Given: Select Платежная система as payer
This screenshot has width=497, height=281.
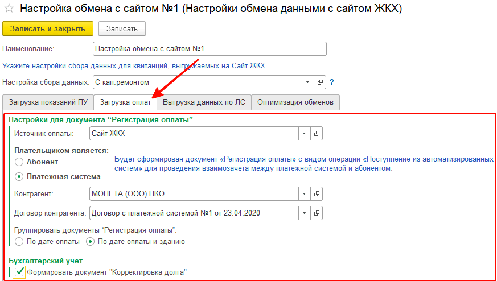Looking at the screenshot, I should pos(19,176).
